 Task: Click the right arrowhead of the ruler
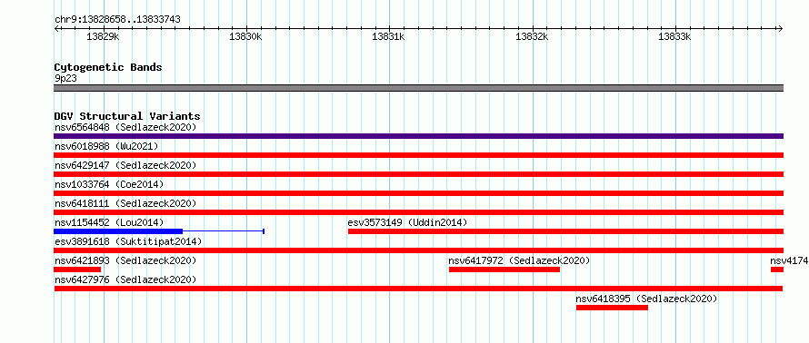781,28
